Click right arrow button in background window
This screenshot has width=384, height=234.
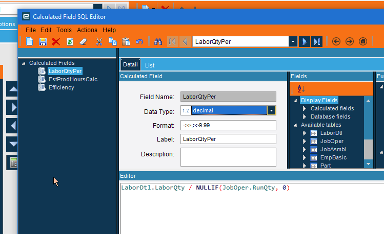tap(13, 107)
